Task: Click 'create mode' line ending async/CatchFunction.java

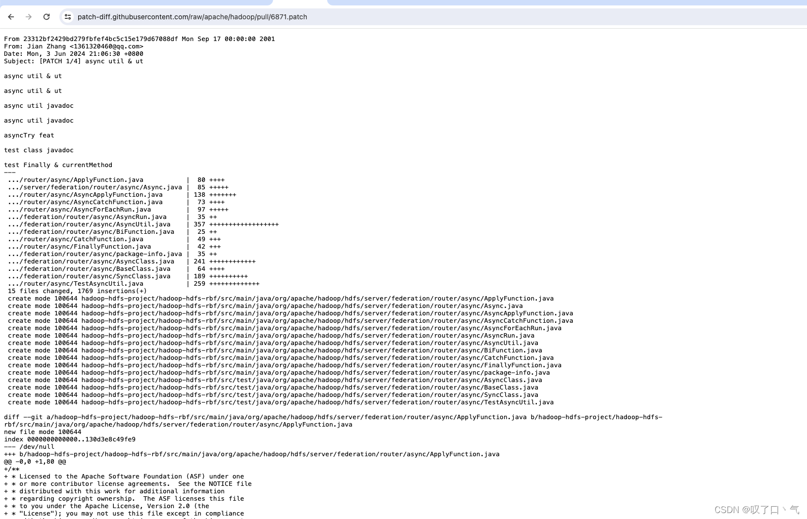Action: (x=281, y=358)
